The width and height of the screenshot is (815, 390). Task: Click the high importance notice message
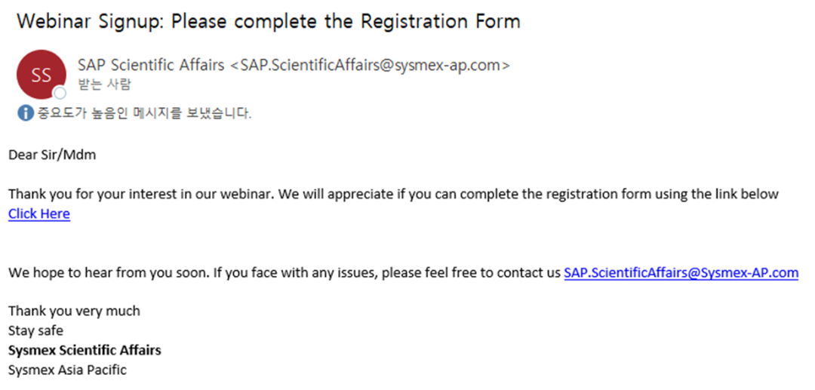144,112
